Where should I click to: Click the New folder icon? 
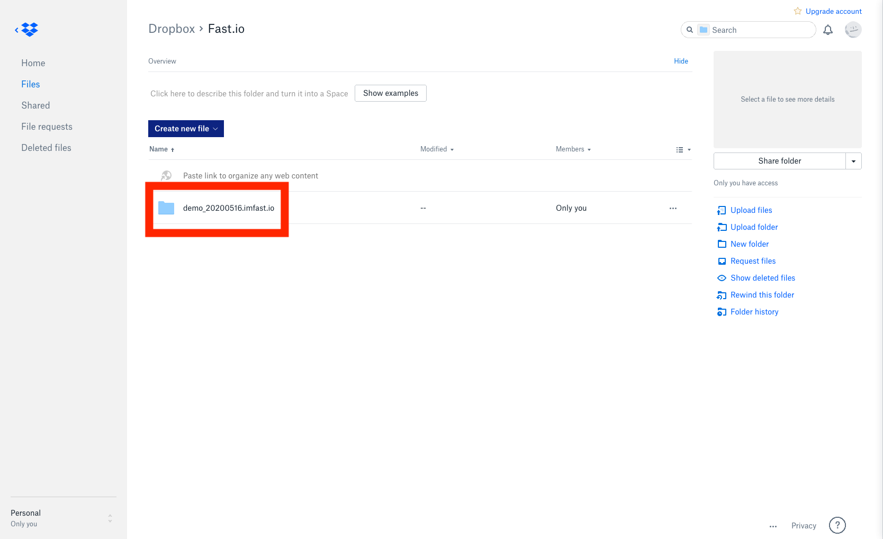pyautogui.click(x=722, y=244)
